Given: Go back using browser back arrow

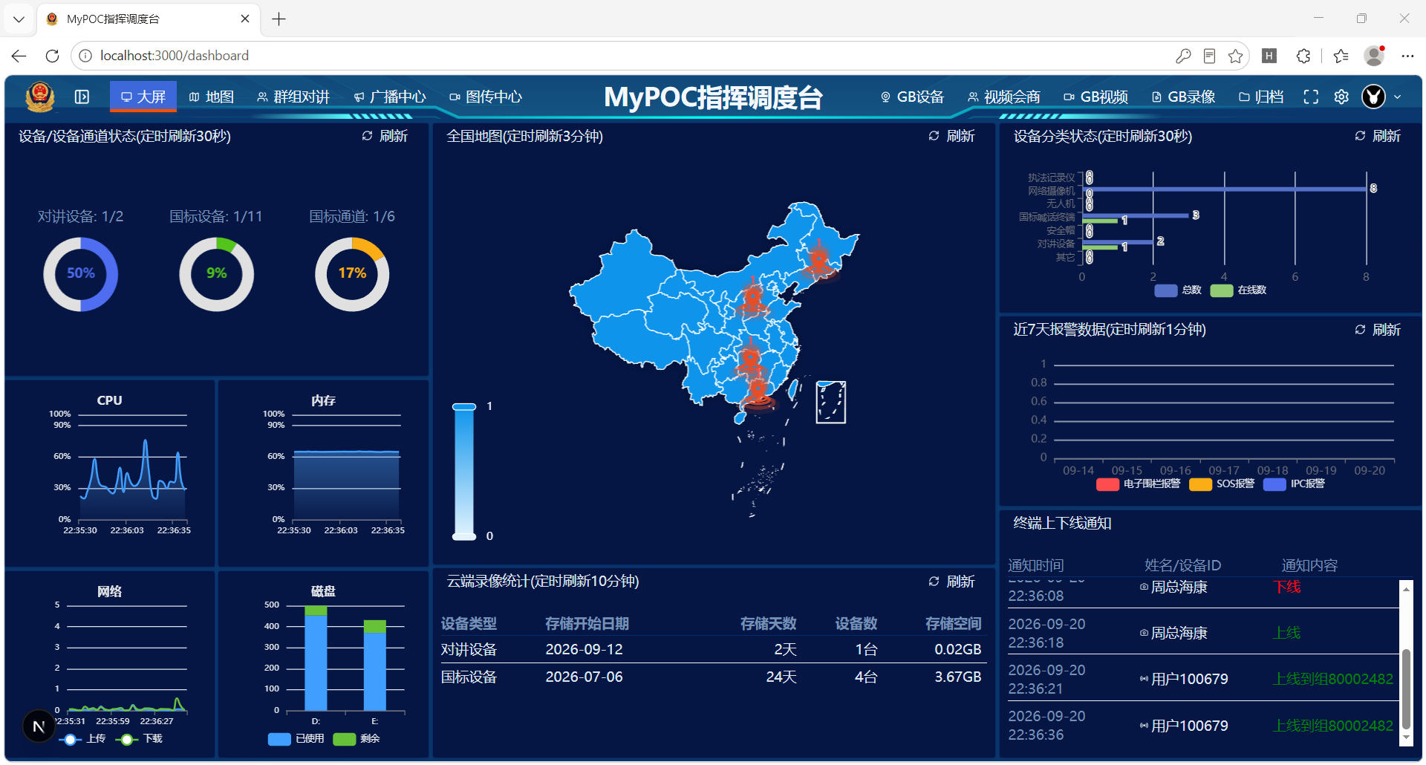Looking at the screenshot, I should pos(19,56).
